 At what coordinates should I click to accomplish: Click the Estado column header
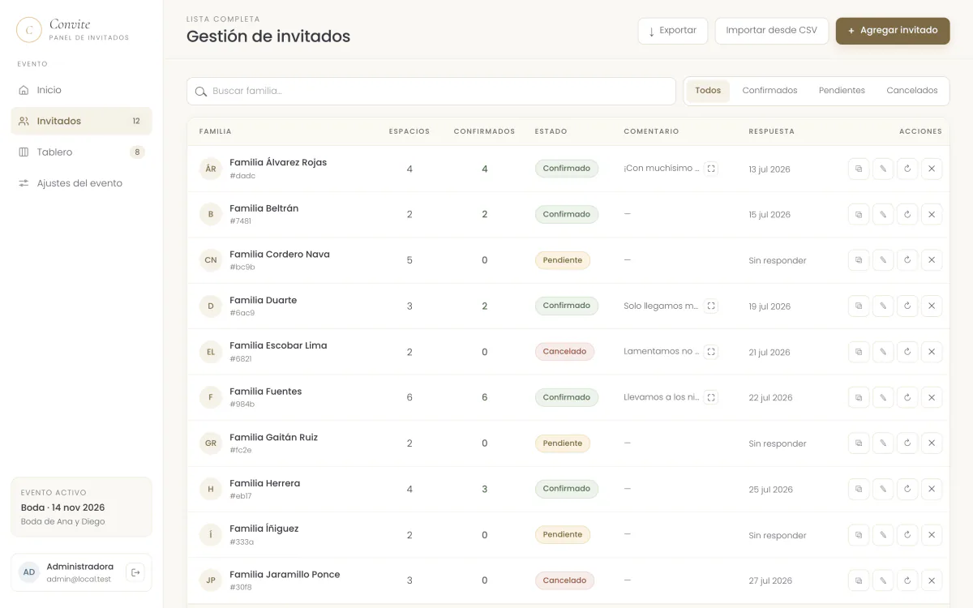(x=551, y=131)
